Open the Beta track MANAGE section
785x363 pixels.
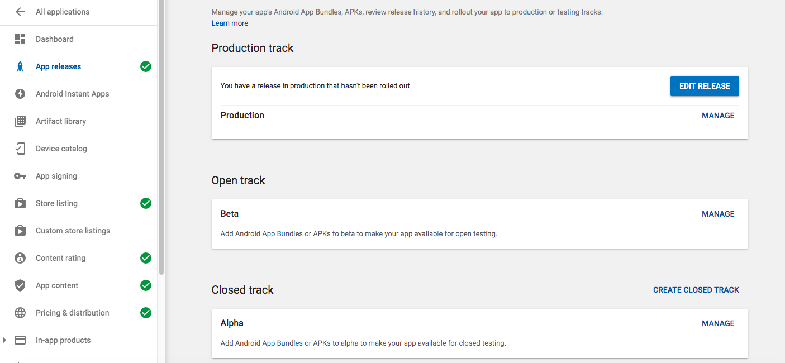pyautogui.click(x=718, y=214)
